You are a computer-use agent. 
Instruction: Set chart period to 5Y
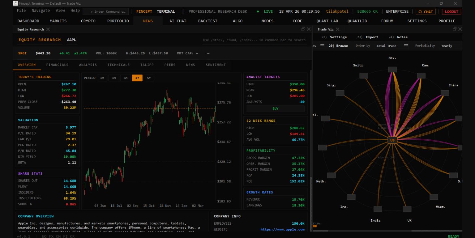click(x=149, y=78)
